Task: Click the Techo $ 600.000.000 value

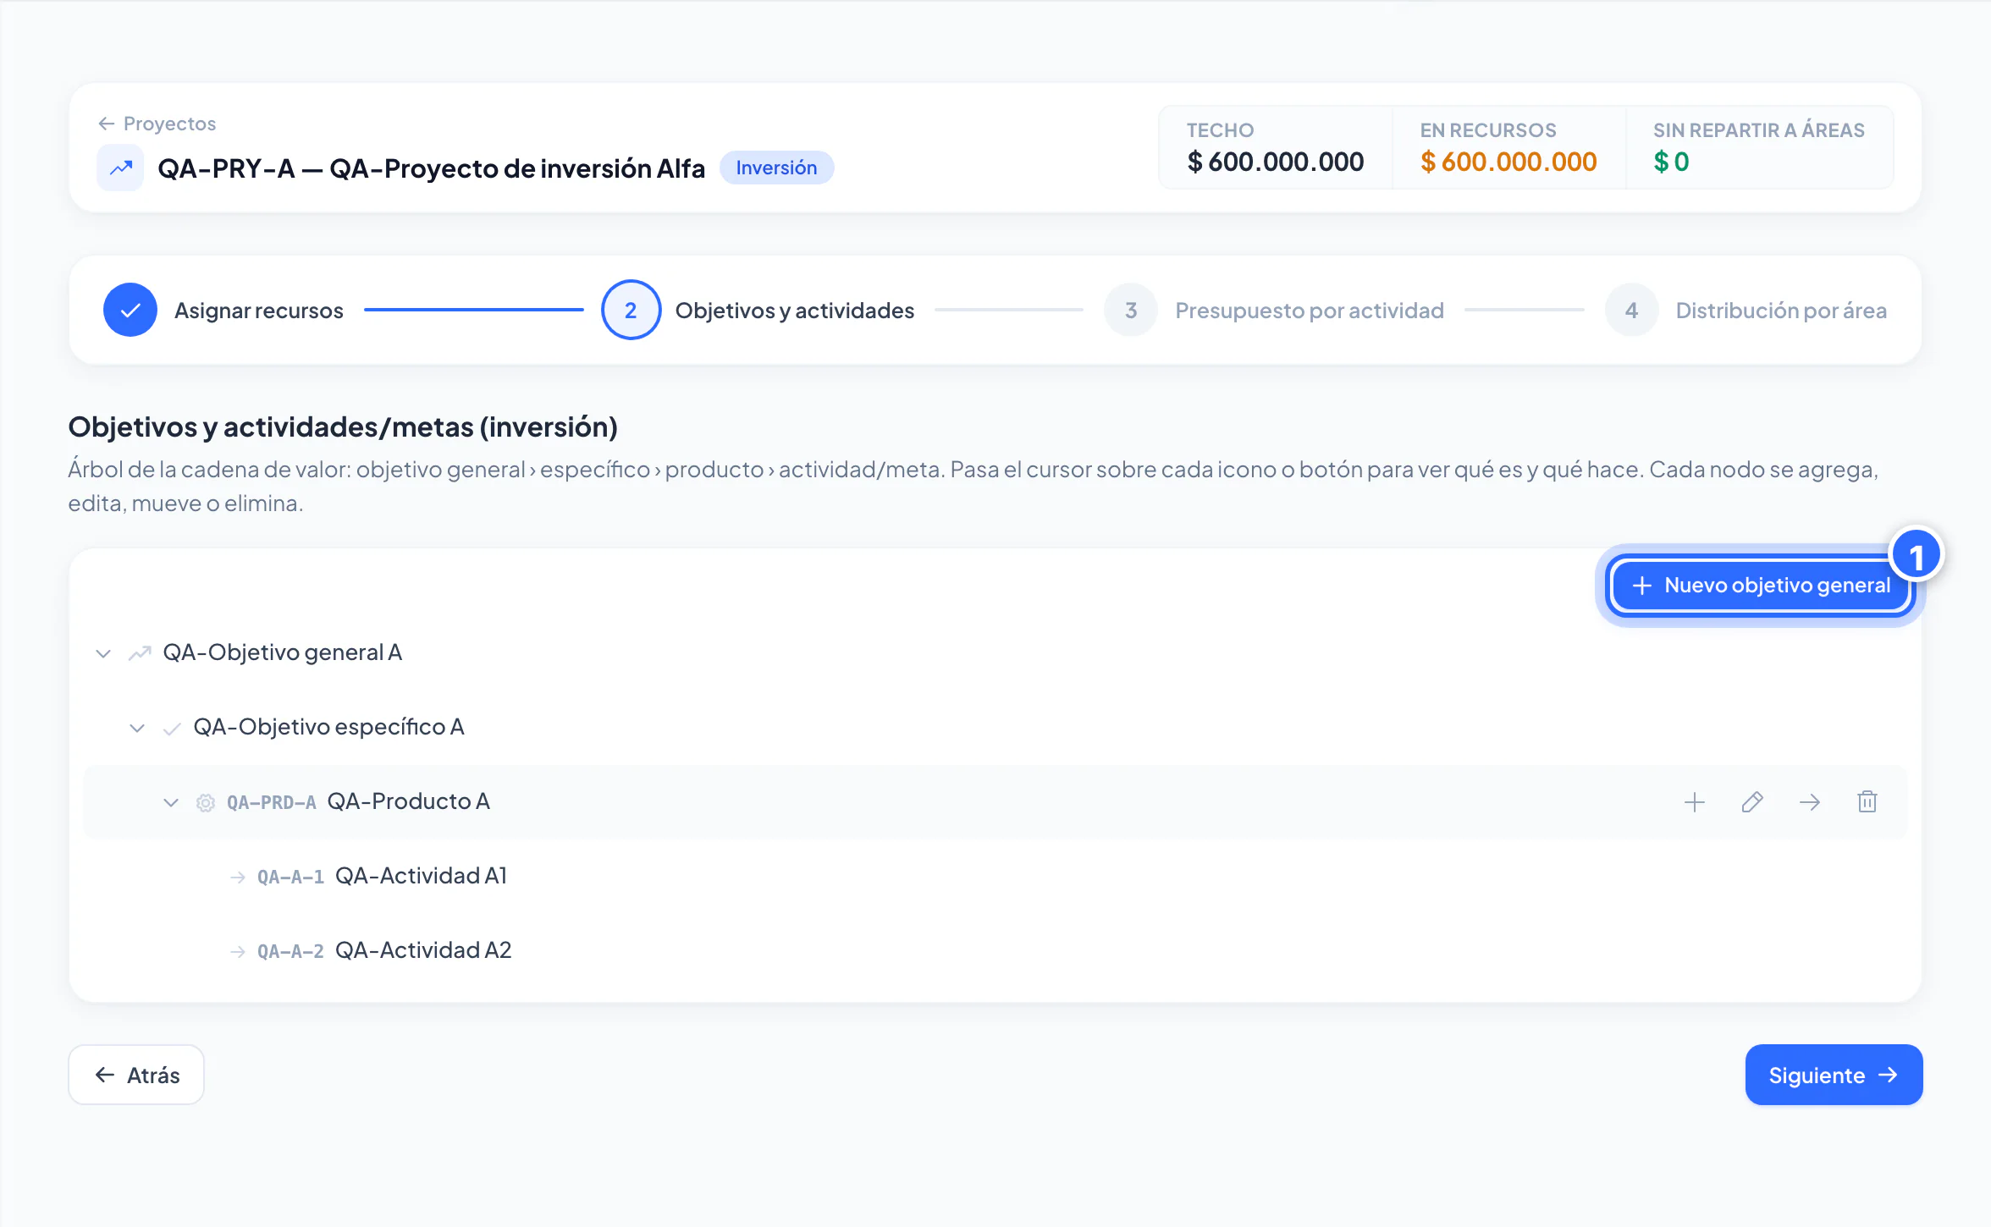Action: tap(1275, 162)
